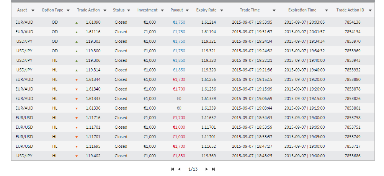Click orange down arrow for trade 7853686
The height and width of the screenshot is (176, 384).
pyautogui.click(x=77, y=156)
